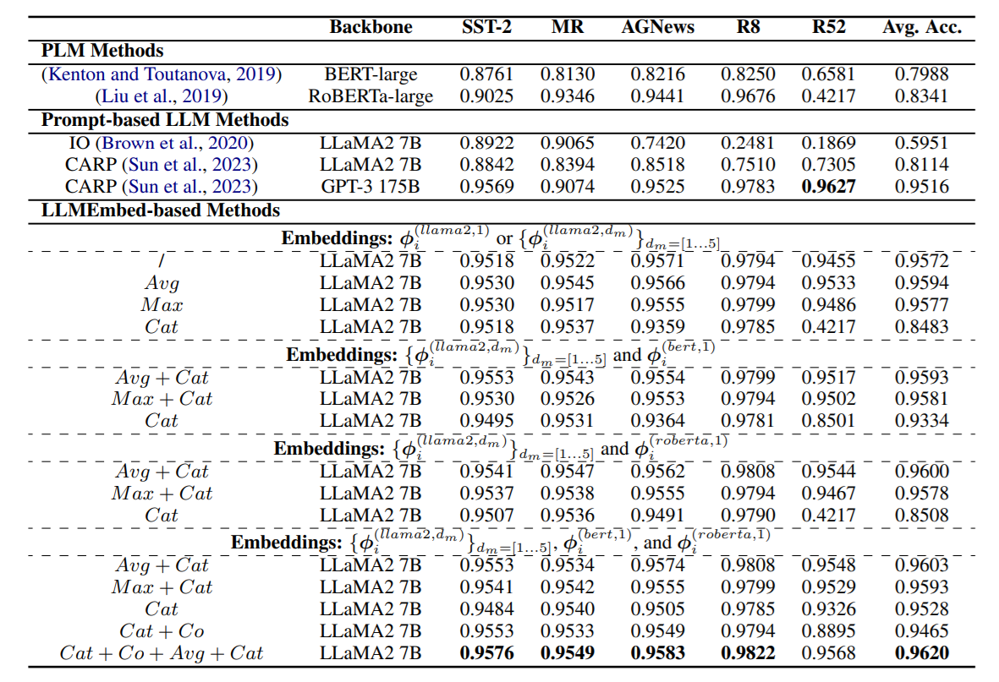The height and width of the screenshot is (682, 999).
Task: Click the 0.8508 average accuracy value
Action: (x=922, y=516)
